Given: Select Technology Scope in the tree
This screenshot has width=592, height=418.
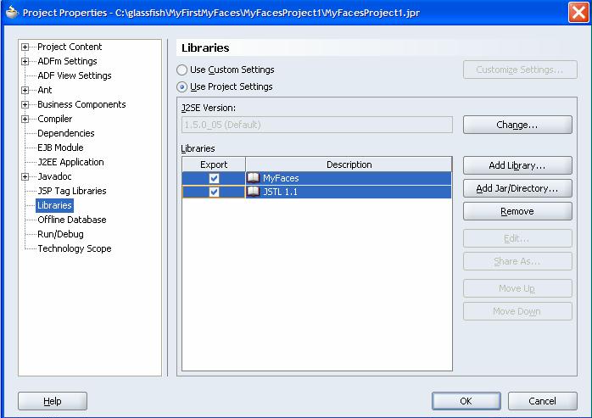Looking at the screenshot, I should 75,248.
